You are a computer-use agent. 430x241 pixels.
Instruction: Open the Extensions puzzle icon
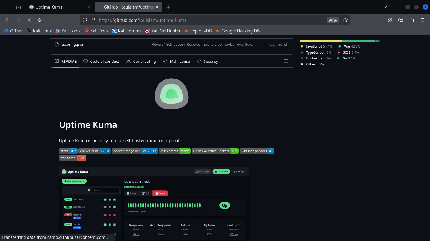[412, 20]
